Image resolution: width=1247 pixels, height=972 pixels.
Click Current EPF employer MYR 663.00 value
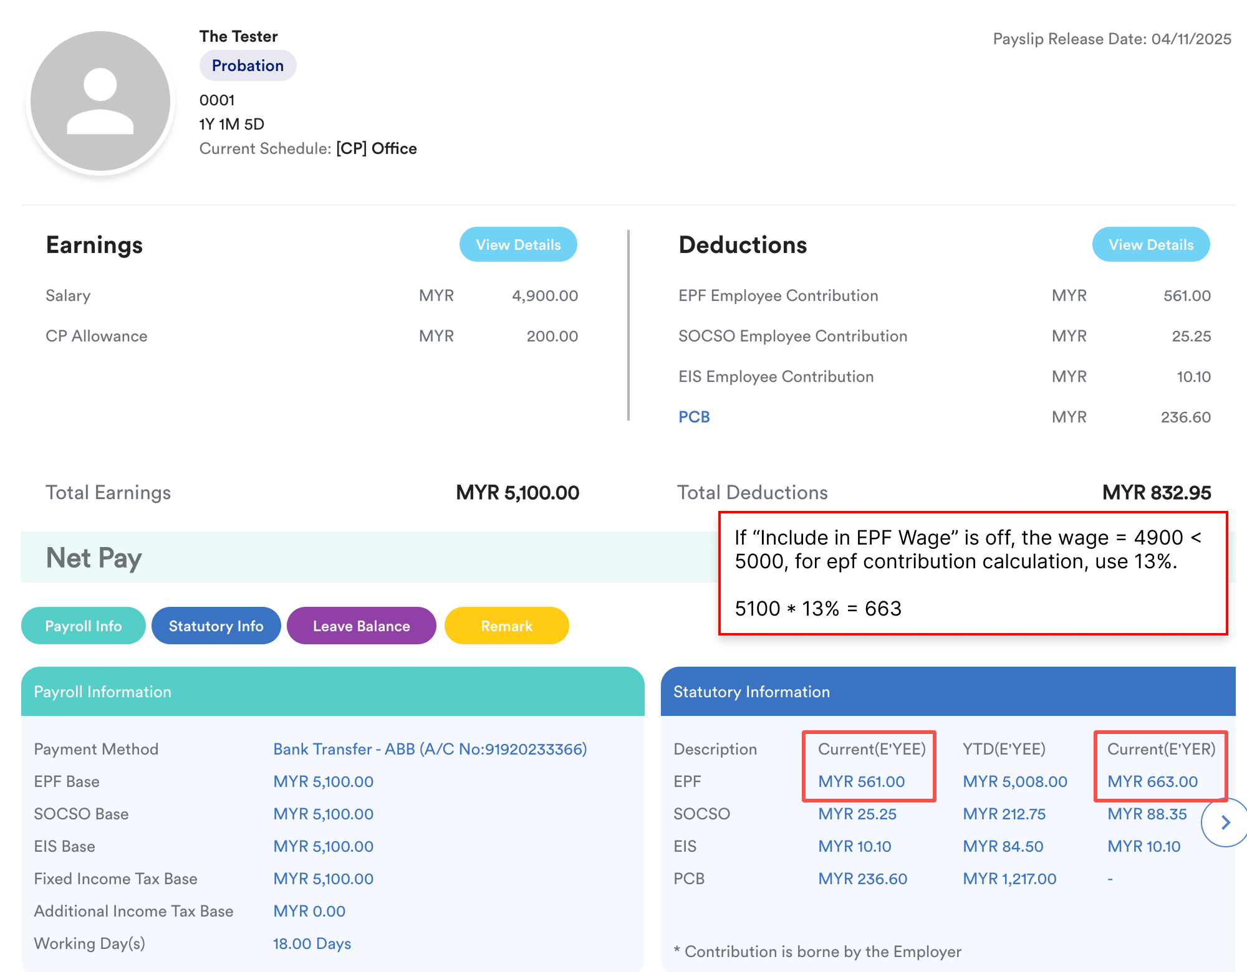1152,781
